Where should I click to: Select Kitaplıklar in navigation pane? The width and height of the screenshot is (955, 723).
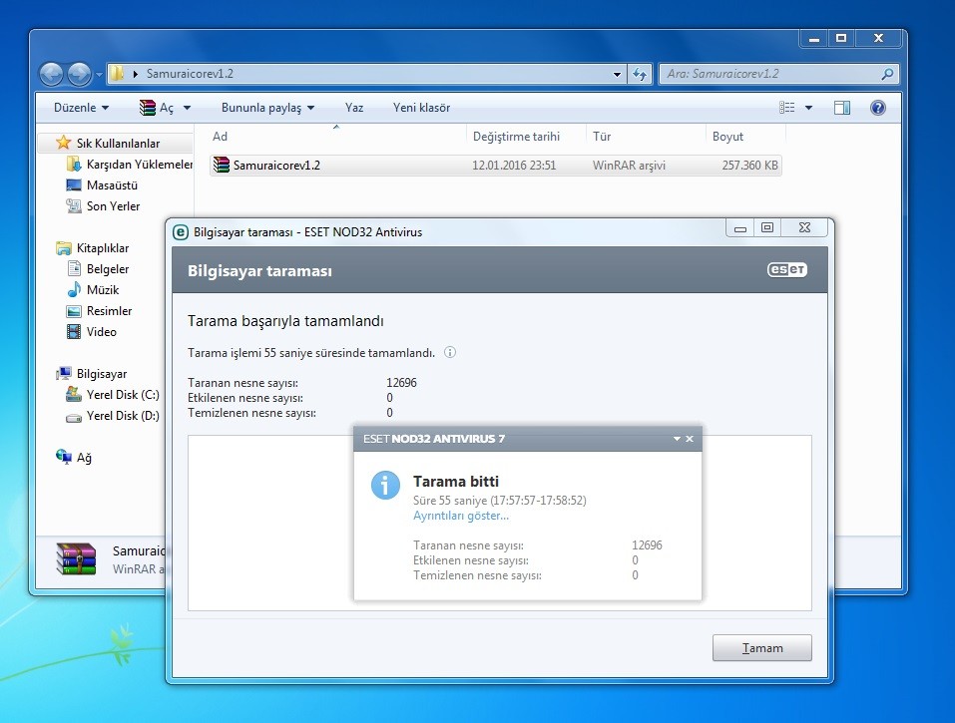(103, 248)
